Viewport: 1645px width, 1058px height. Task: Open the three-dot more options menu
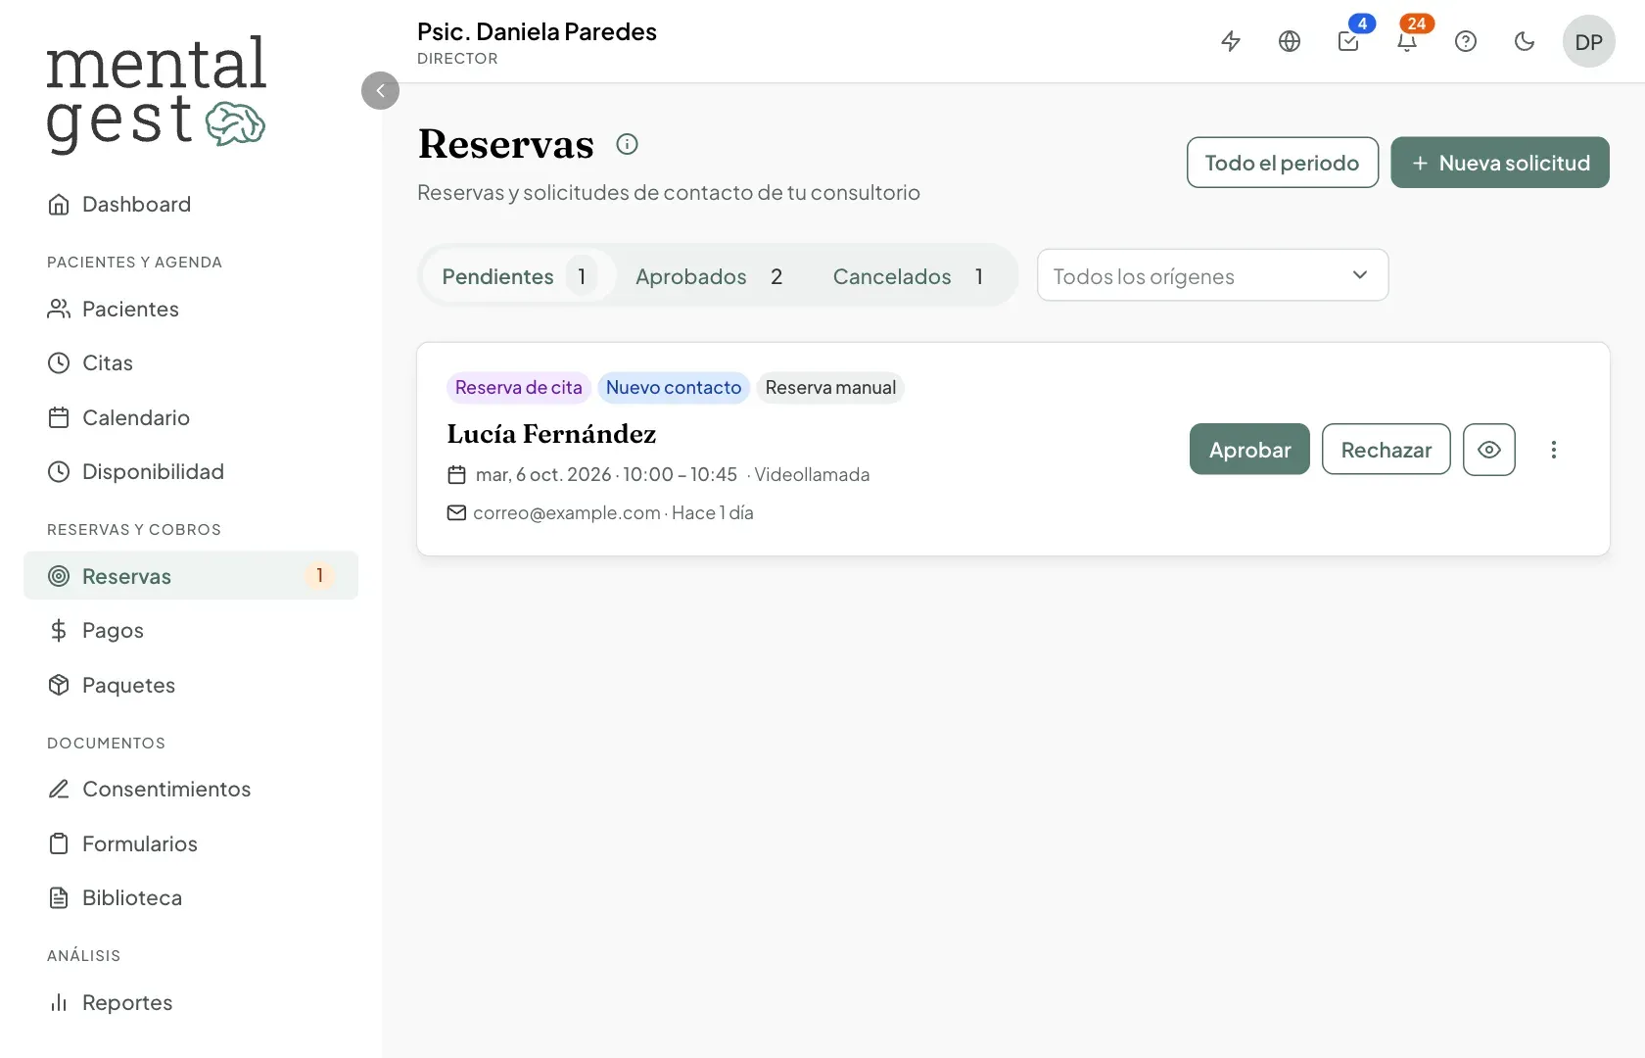tap(1553, 450)
